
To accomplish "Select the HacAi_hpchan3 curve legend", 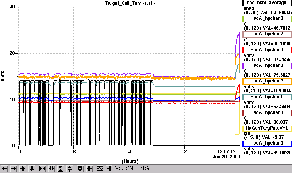I will click(267, 66).
